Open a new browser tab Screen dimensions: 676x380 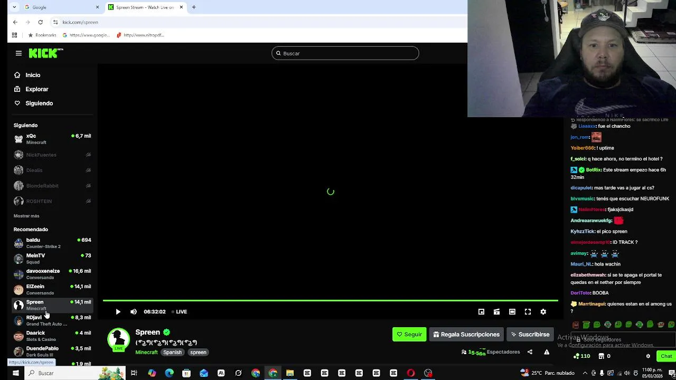194,7
